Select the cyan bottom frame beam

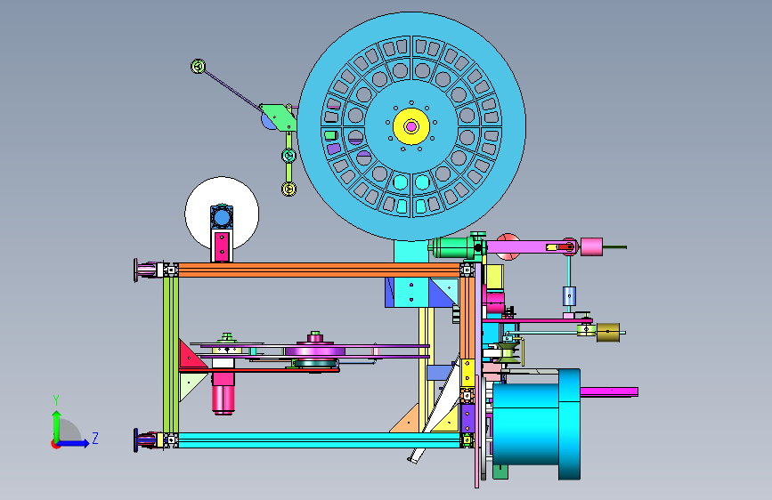tap(319, 440)
